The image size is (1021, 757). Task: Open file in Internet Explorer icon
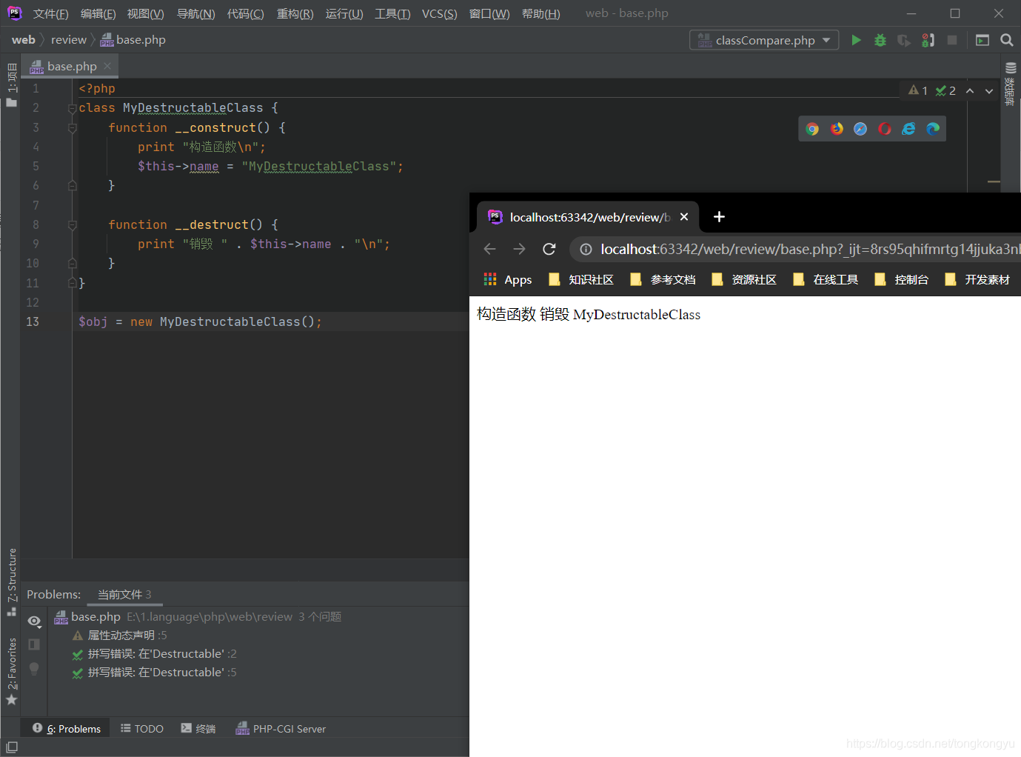click(908, 129)
